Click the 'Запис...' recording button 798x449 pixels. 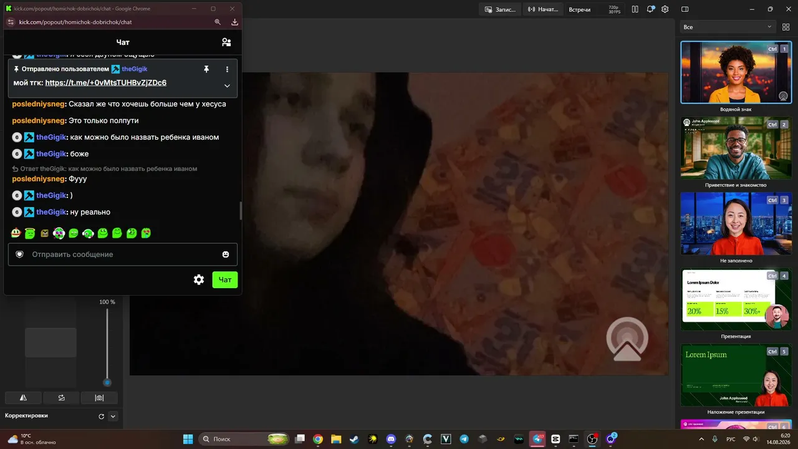click(500, 9)
